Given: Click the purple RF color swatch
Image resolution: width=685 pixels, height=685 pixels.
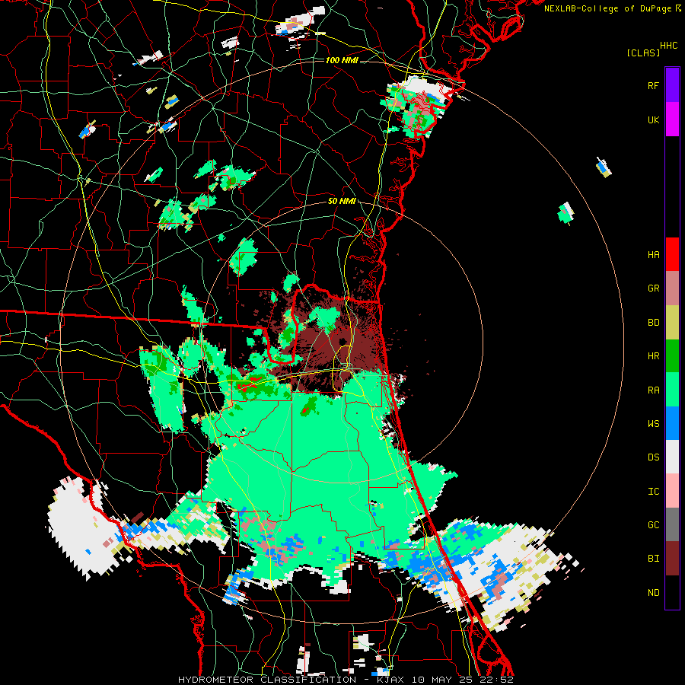Looking at the screenshot, I should [672, 85].
